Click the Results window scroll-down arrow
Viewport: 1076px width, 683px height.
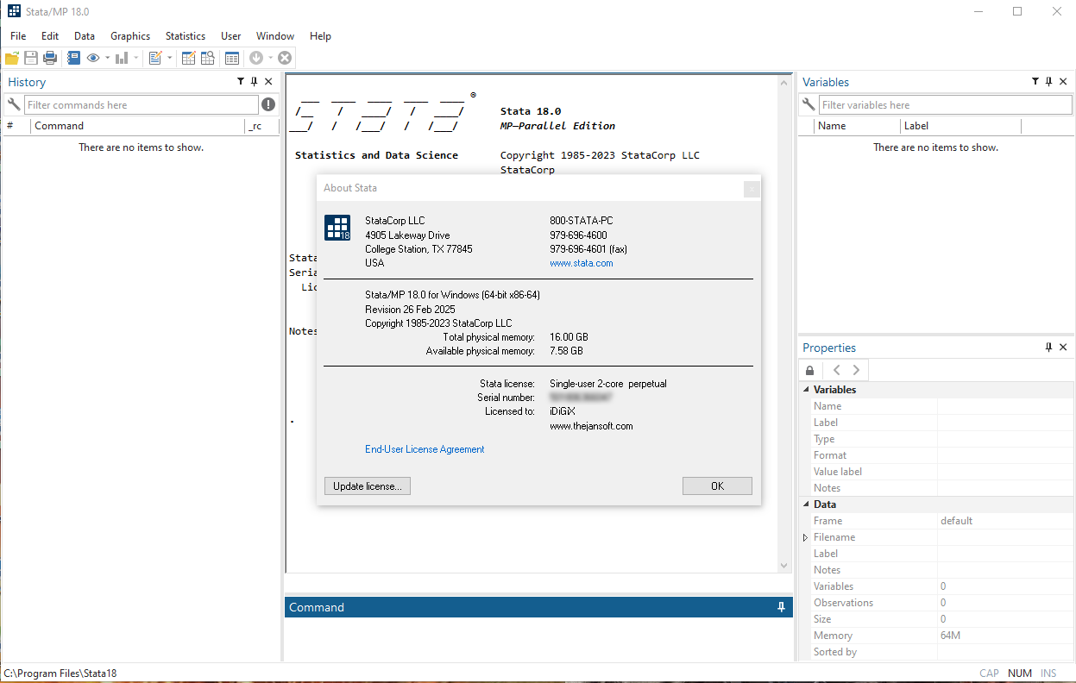[x=784, y=566]
